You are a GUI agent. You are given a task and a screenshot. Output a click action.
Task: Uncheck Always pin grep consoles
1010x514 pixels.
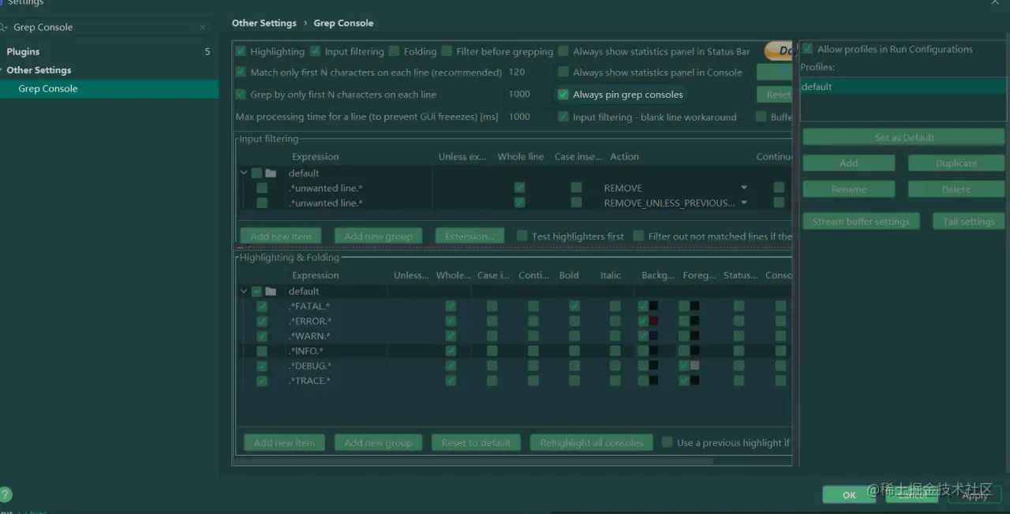pos(563,95)
